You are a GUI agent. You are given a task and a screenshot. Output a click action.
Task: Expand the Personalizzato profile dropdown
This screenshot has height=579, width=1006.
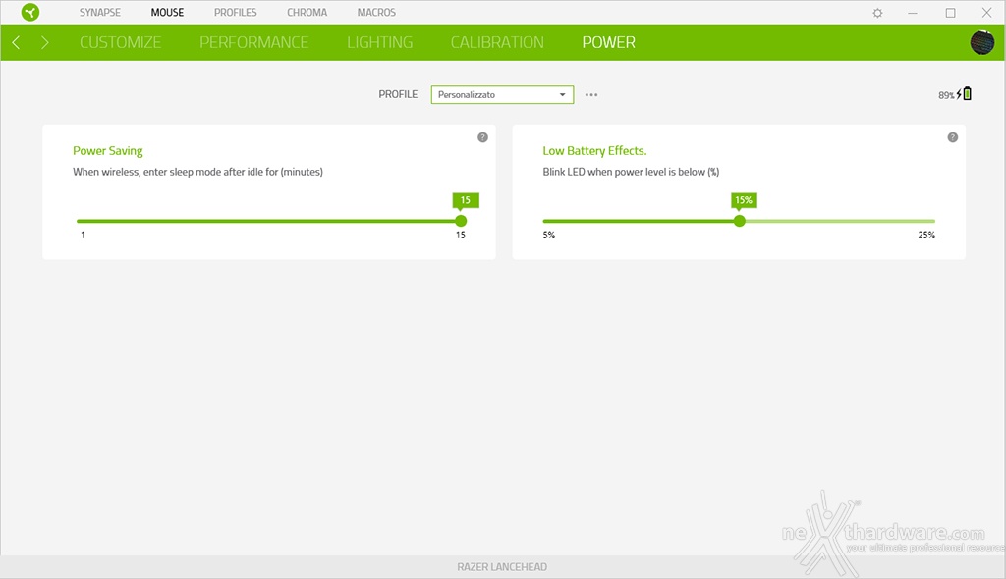[x=502, y=95]
